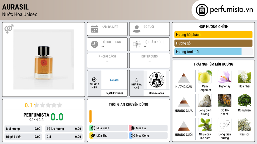Image resolution: width=257 pixels, height=144 pixels.
Task: Select the Nhựa cây linh sam note image
Action: [x=205, y=124]
